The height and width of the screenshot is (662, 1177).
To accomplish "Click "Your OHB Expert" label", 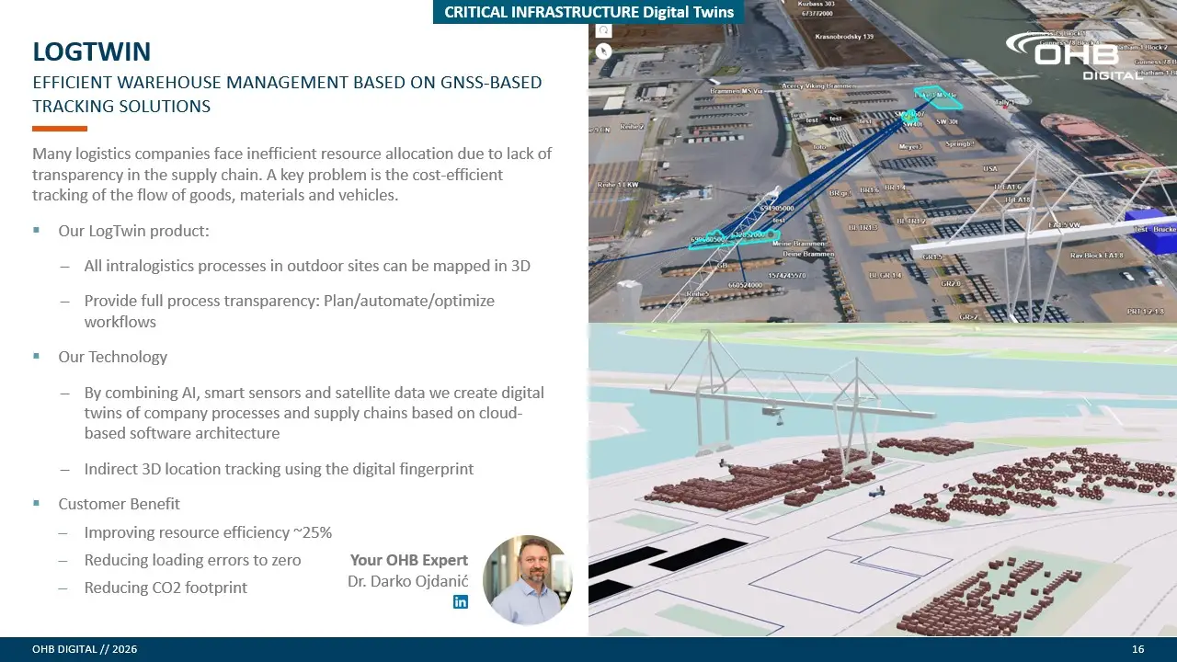I will pos(409,560).
